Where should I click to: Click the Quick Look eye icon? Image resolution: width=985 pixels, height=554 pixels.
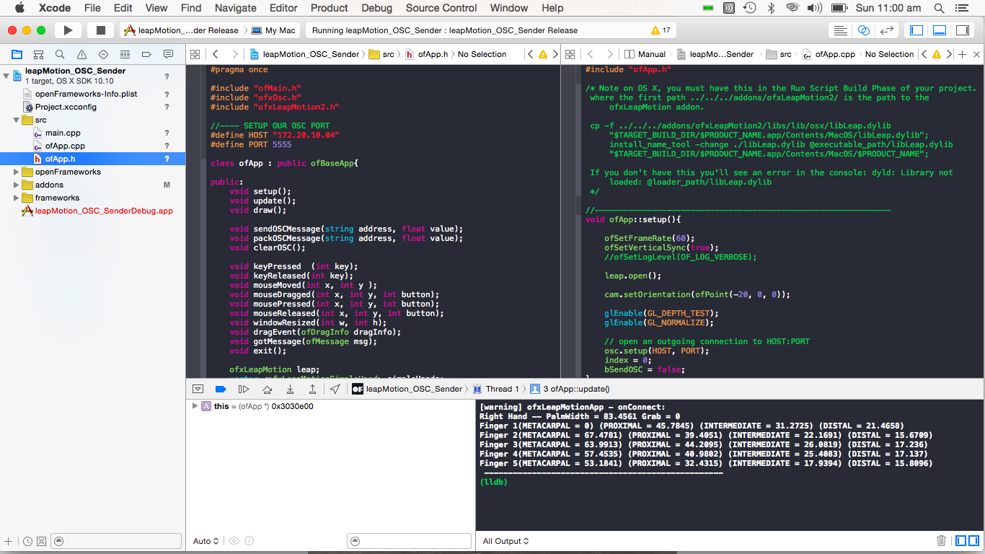pyautogui.click(x=234, y=541)
